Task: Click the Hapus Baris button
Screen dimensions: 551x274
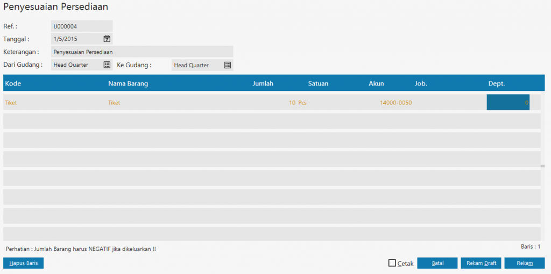Action: coord(23,263)
